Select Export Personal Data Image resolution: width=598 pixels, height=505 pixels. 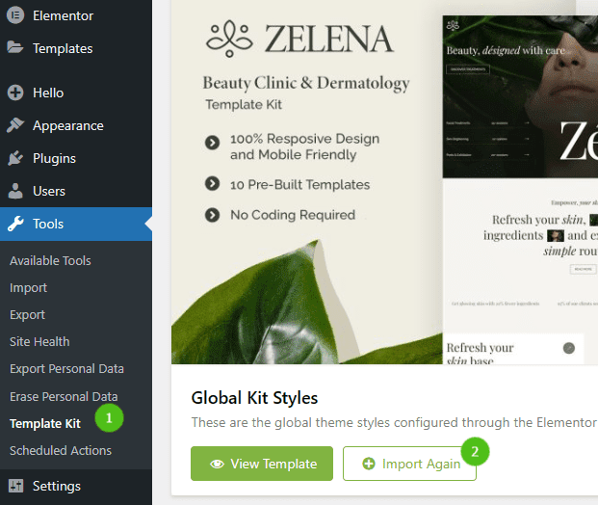click(66, 368)
